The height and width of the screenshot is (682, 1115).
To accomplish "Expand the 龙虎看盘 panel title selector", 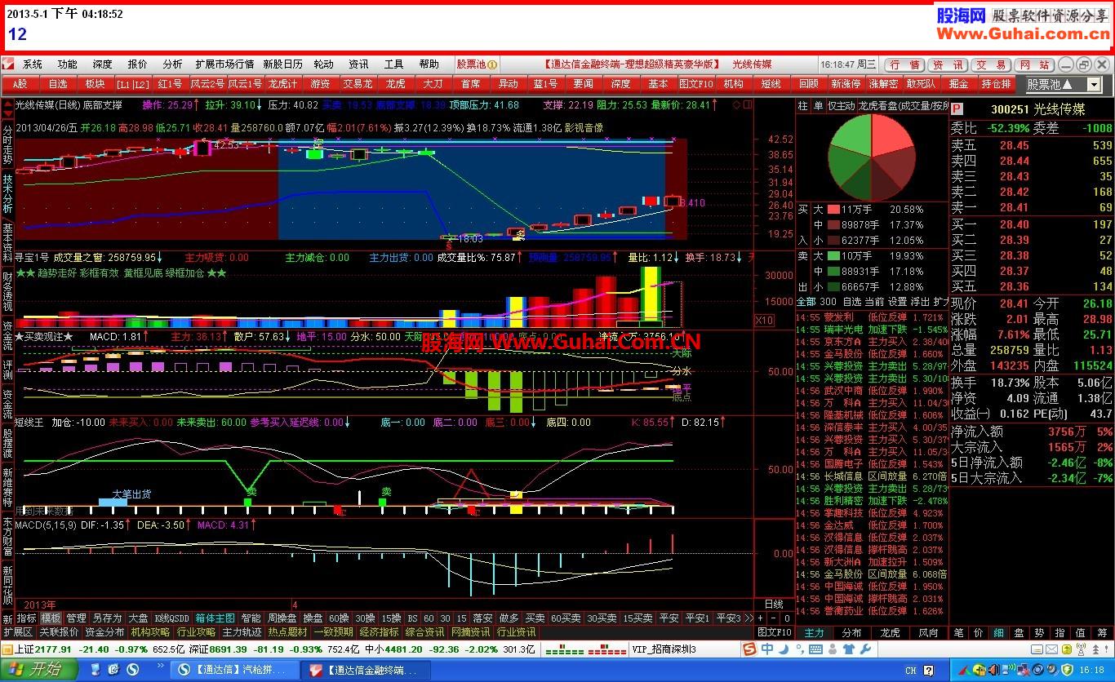I will [904, 105].
